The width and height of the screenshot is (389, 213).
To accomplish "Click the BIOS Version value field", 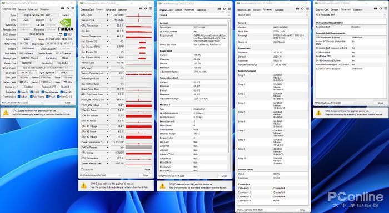I will coord(37,34).
